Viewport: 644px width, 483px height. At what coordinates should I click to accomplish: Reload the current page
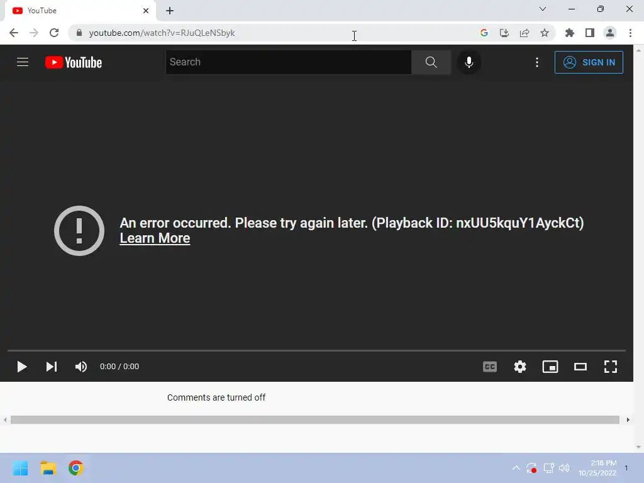pos(54,33)
